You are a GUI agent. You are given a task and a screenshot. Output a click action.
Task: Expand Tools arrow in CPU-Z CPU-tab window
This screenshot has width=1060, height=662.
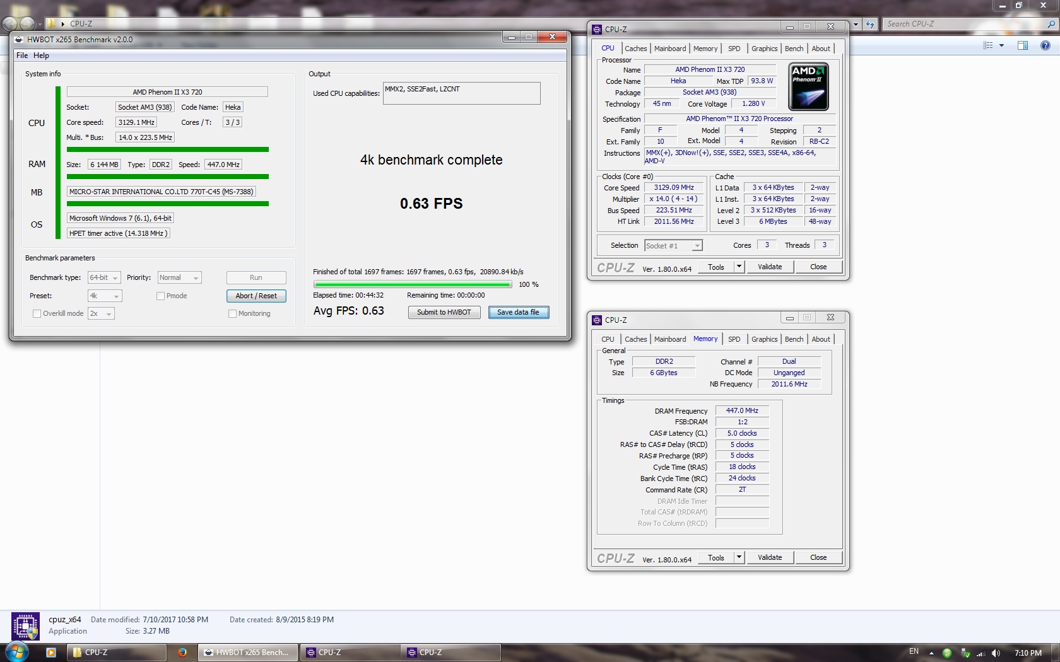click(x=739, y=267)
